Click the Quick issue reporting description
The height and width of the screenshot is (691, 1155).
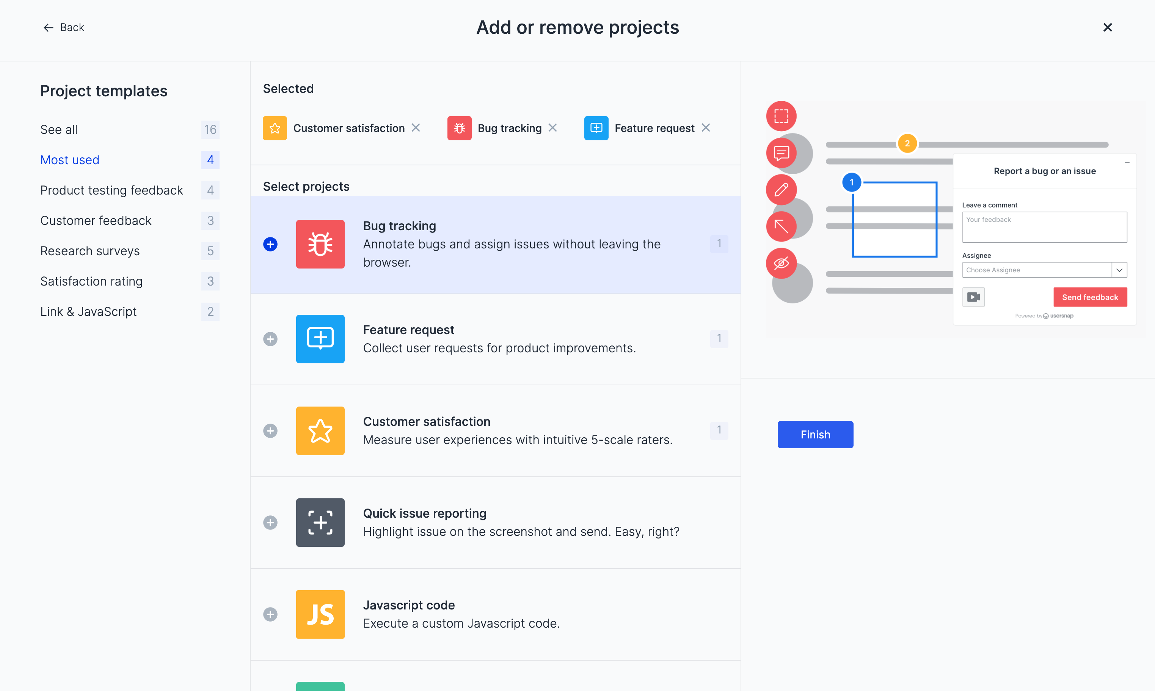[x=521, y=531]
